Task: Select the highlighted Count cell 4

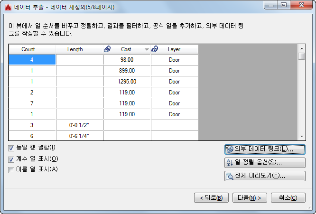Action: click(x=32, y=60)
